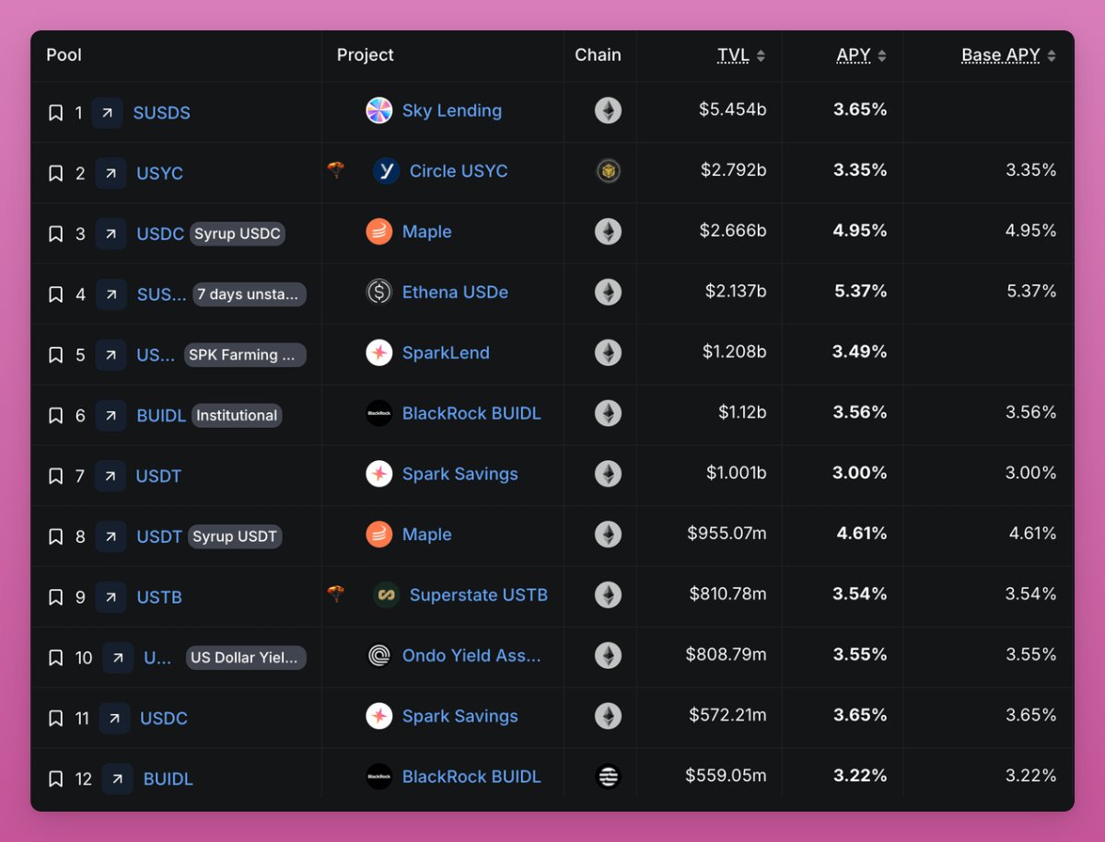Click the Pool column header
The height and width of the screenshot is (842, 1105).
point(64,55)
